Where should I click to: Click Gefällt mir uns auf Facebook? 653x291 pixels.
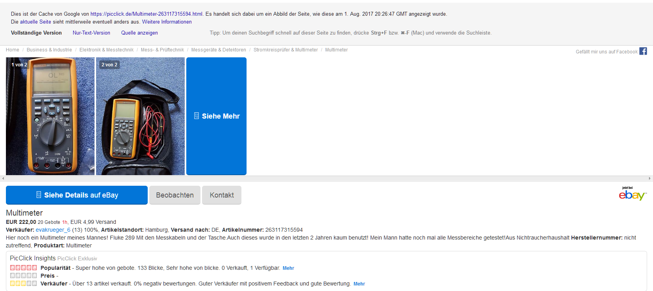coord(607,52)
